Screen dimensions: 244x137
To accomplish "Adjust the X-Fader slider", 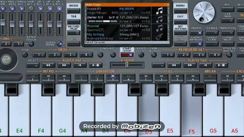I will point(127,65).
